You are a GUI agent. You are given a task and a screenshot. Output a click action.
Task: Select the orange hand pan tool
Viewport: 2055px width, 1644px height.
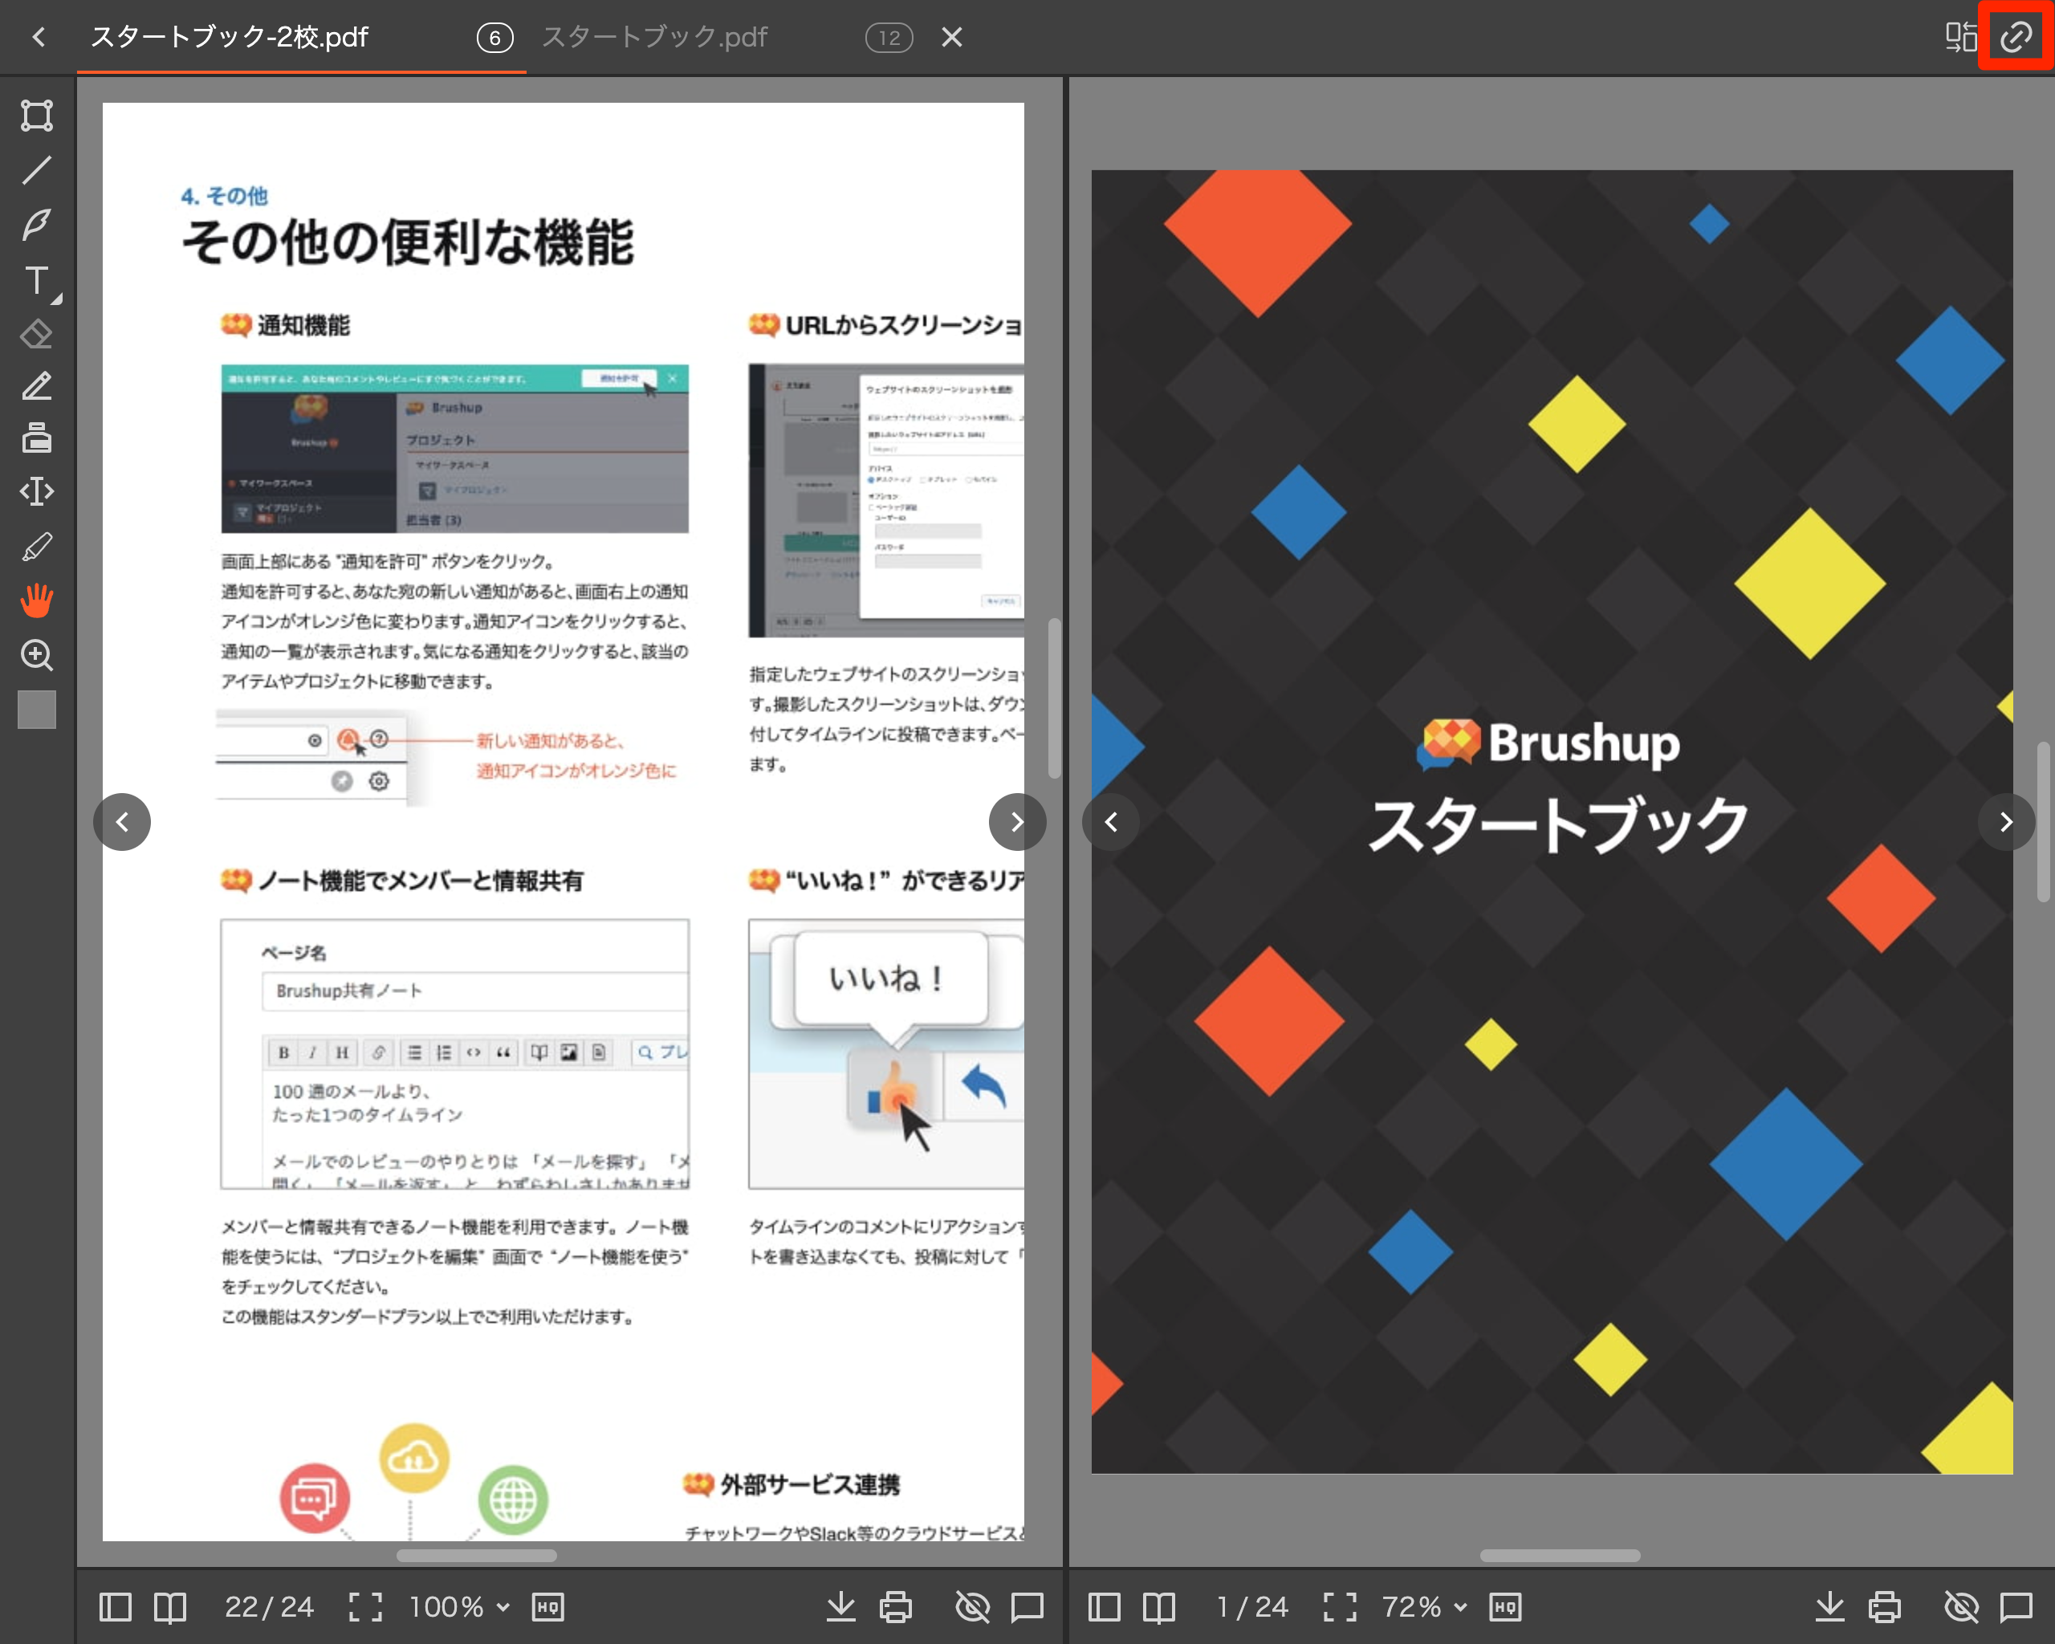coord(36,600)
